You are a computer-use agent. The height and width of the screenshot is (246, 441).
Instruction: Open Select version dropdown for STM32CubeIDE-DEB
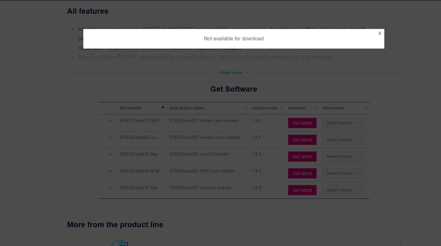343,123
